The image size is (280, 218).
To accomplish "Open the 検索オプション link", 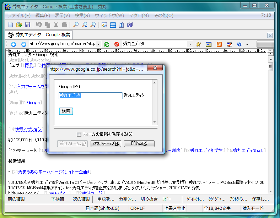I will (x=28, y=129).
